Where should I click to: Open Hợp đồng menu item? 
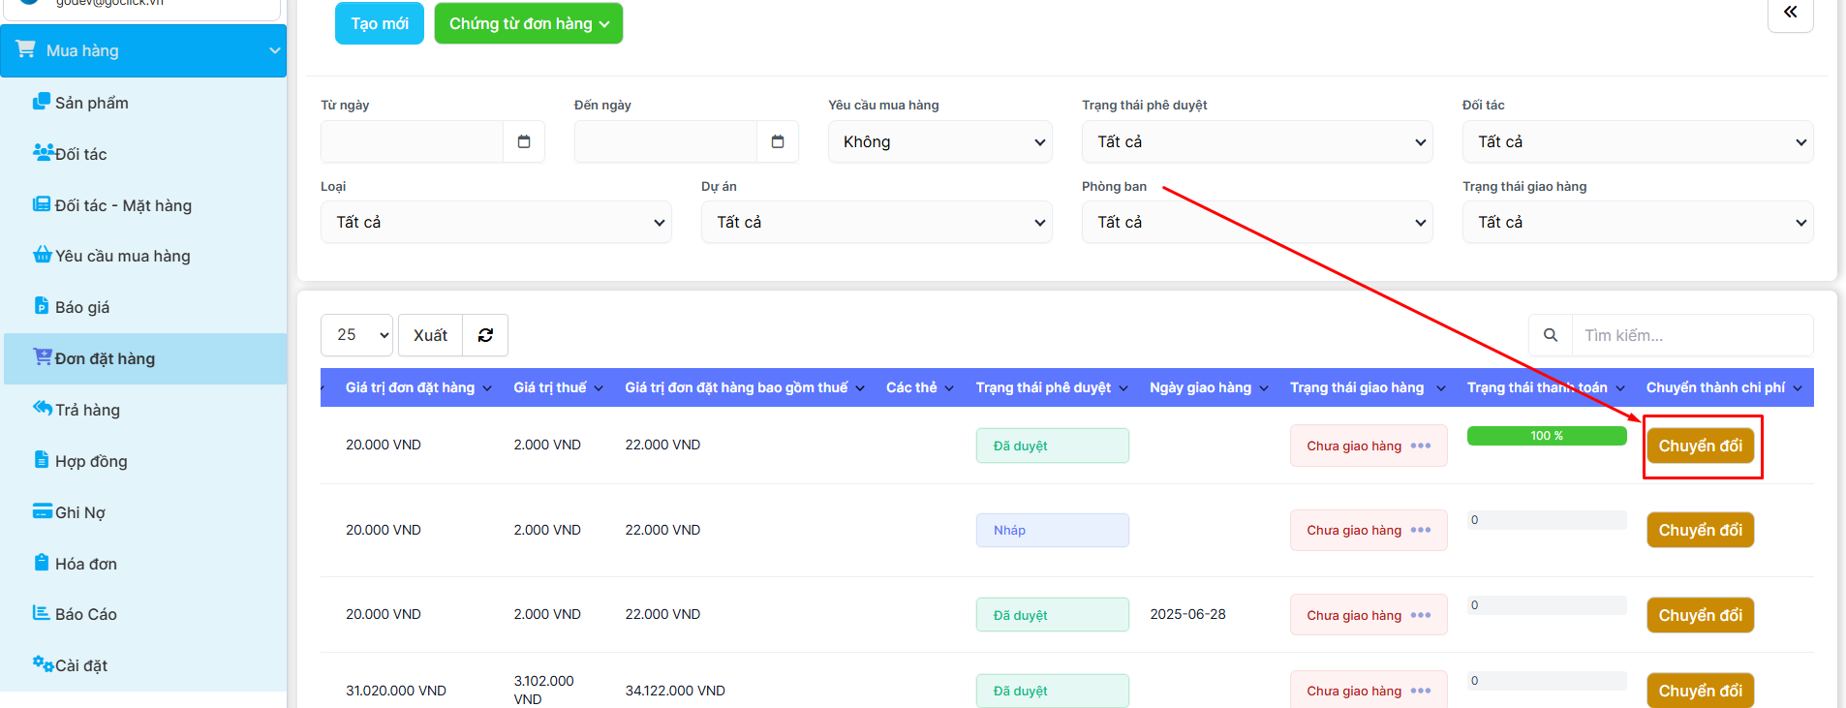91,461
